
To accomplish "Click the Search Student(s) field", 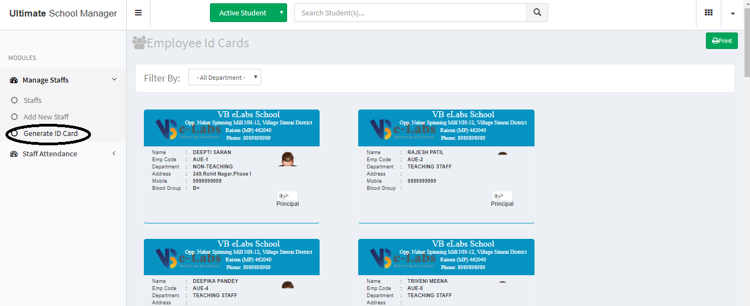I will 411,13.
